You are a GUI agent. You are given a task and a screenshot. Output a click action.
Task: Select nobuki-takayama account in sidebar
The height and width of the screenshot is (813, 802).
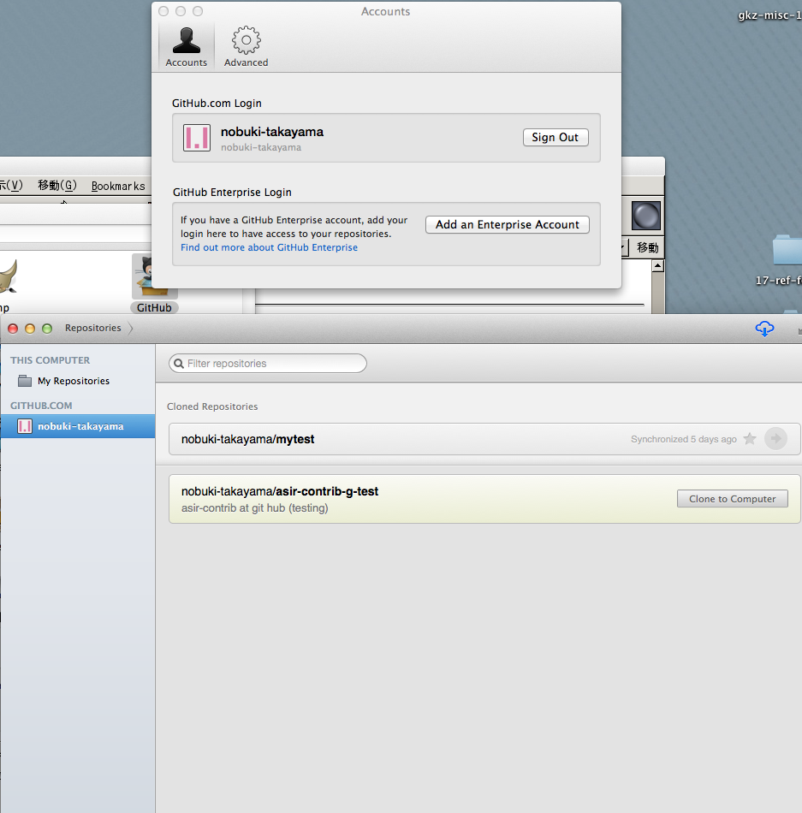tap(78, 426)
